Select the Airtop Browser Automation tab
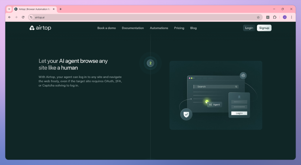301x165 pixels. [35, 9]
